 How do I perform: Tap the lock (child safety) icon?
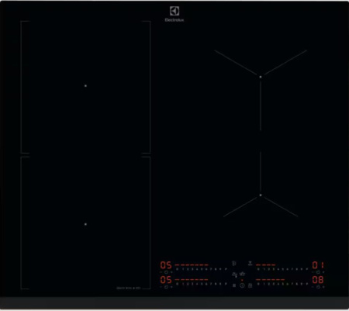(x=251, y=285)
